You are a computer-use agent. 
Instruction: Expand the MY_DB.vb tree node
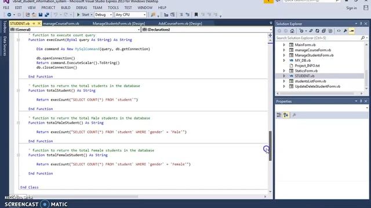(x=284, y=60)
